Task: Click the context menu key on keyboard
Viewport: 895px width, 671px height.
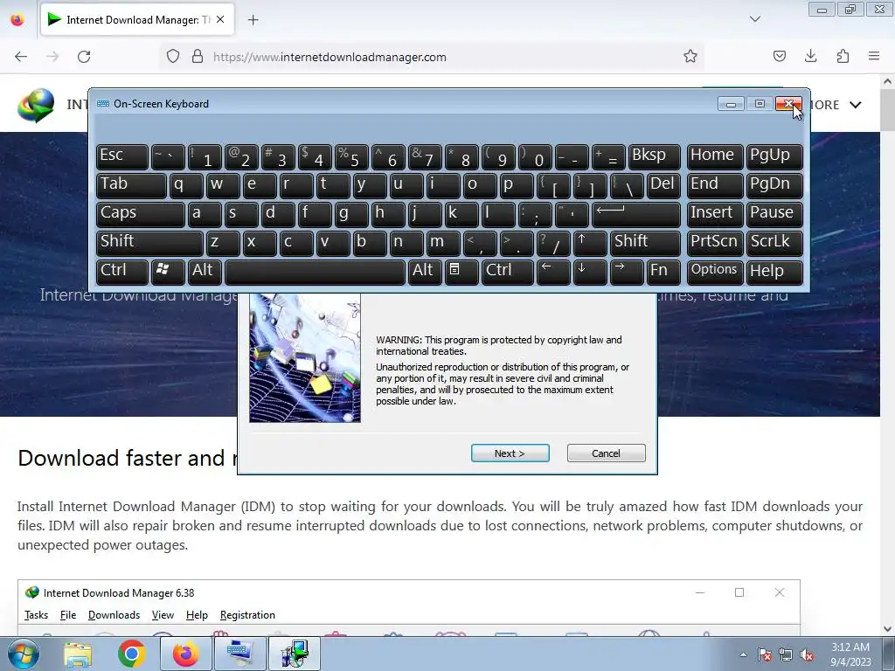Action: click(461, 271)
